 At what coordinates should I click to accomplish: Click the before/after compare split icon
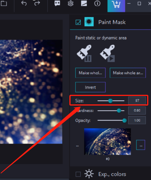point(84,3)
